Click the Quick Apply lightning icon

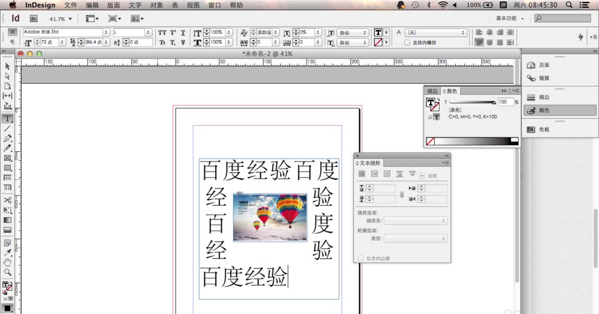click(580, 36)
